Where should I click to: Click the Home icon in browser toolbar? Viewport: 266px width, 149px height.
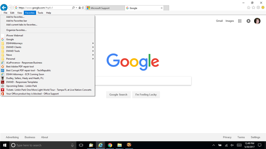[x=249, y=8]
